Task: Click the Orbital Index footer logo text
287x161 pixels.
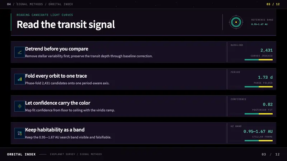Action: [22, 154]
